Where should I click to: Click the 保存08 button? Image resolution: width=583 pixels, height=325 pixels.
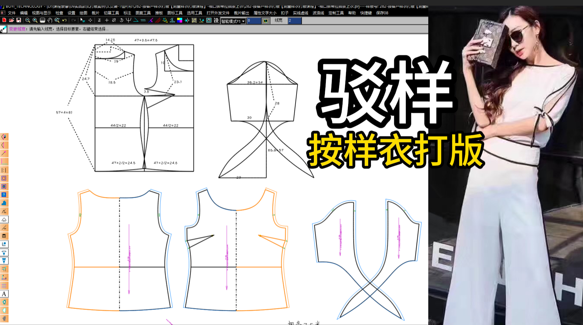click(382, 13)
